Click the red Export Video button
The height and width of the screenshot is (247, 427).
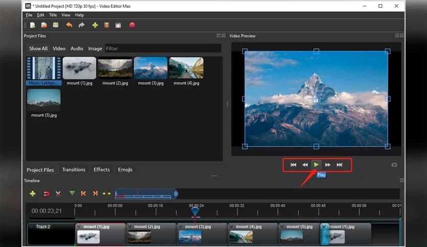(x=132, y=26)
